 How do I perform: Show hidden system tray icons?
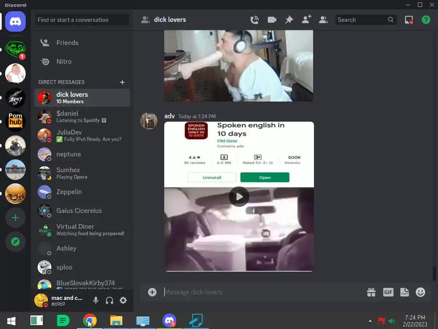coord(370,321)
